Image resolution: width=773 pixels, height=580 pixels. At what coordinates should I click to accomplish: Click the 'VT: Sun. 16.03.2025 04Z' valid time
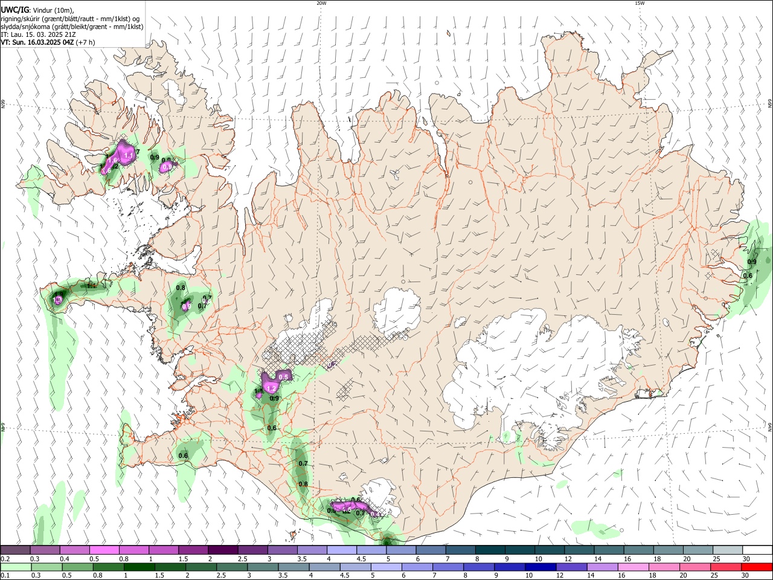37,43
